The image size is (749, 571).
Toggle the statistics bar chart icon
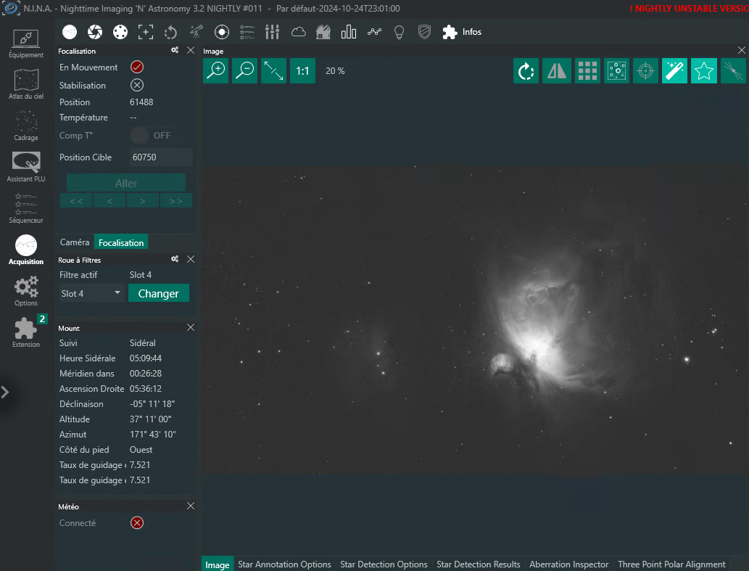(x=349, y=32)
